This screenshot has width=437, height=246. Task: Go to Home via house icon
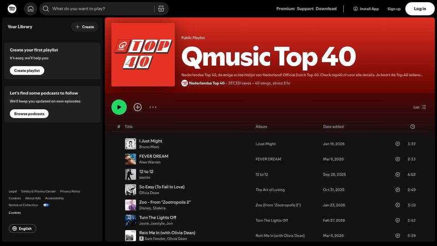point(30,9)
